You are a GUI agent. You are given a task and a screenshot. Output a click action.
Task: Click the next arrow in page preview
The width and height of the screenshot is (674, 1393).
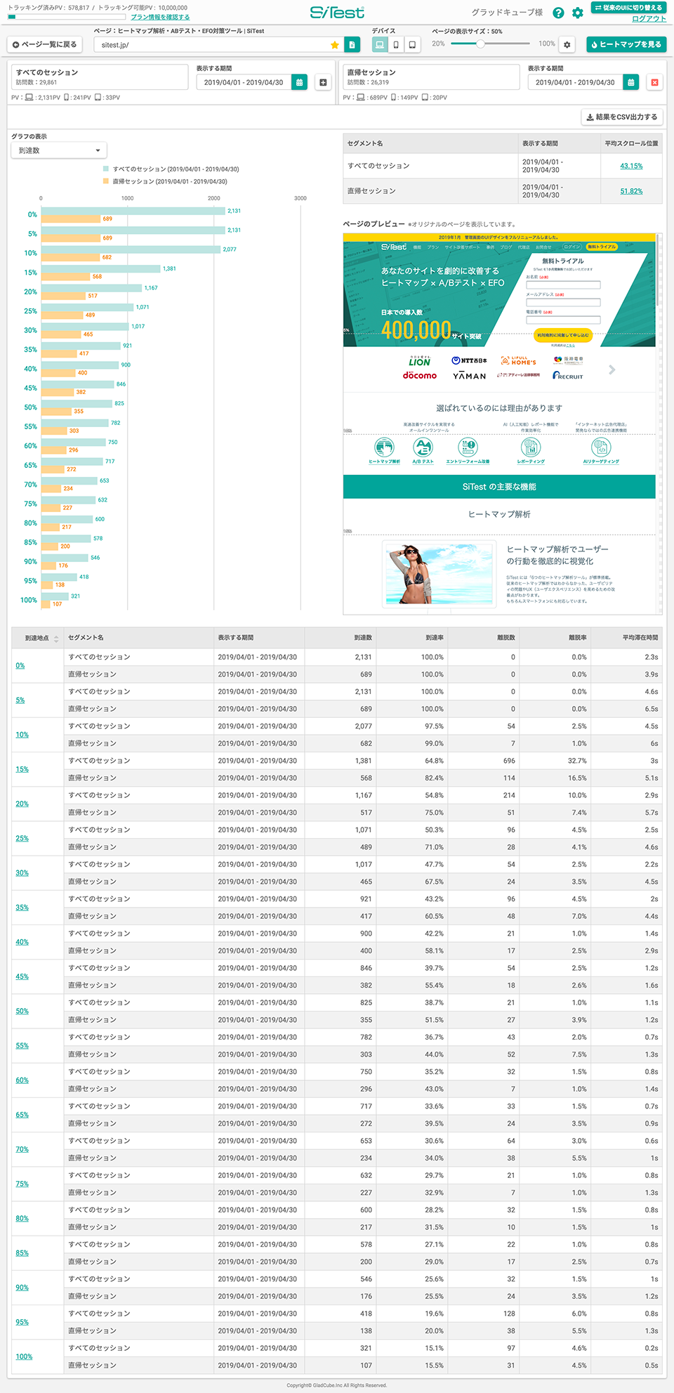click(x=612, y=369)
